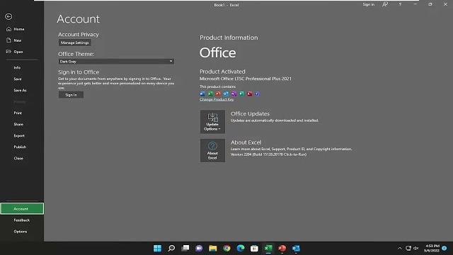Screen dimensions: 453x255
Task: Open the Teams Chat taskbar icon
Action: click(199, 249)
